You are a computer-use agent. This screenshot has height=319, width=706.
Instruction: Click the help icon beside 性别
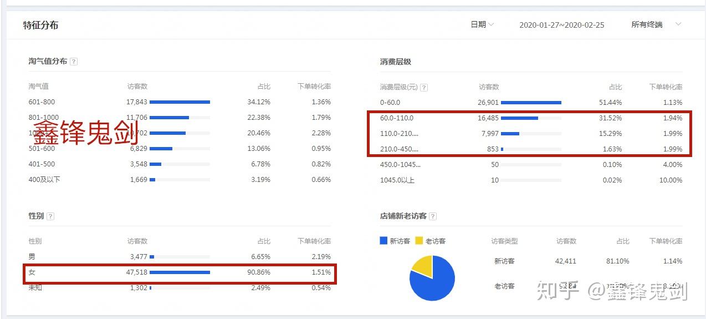click(50, 216)
